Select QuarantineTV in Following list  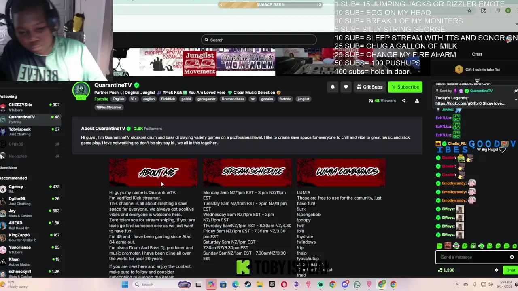tap(30, 119)
